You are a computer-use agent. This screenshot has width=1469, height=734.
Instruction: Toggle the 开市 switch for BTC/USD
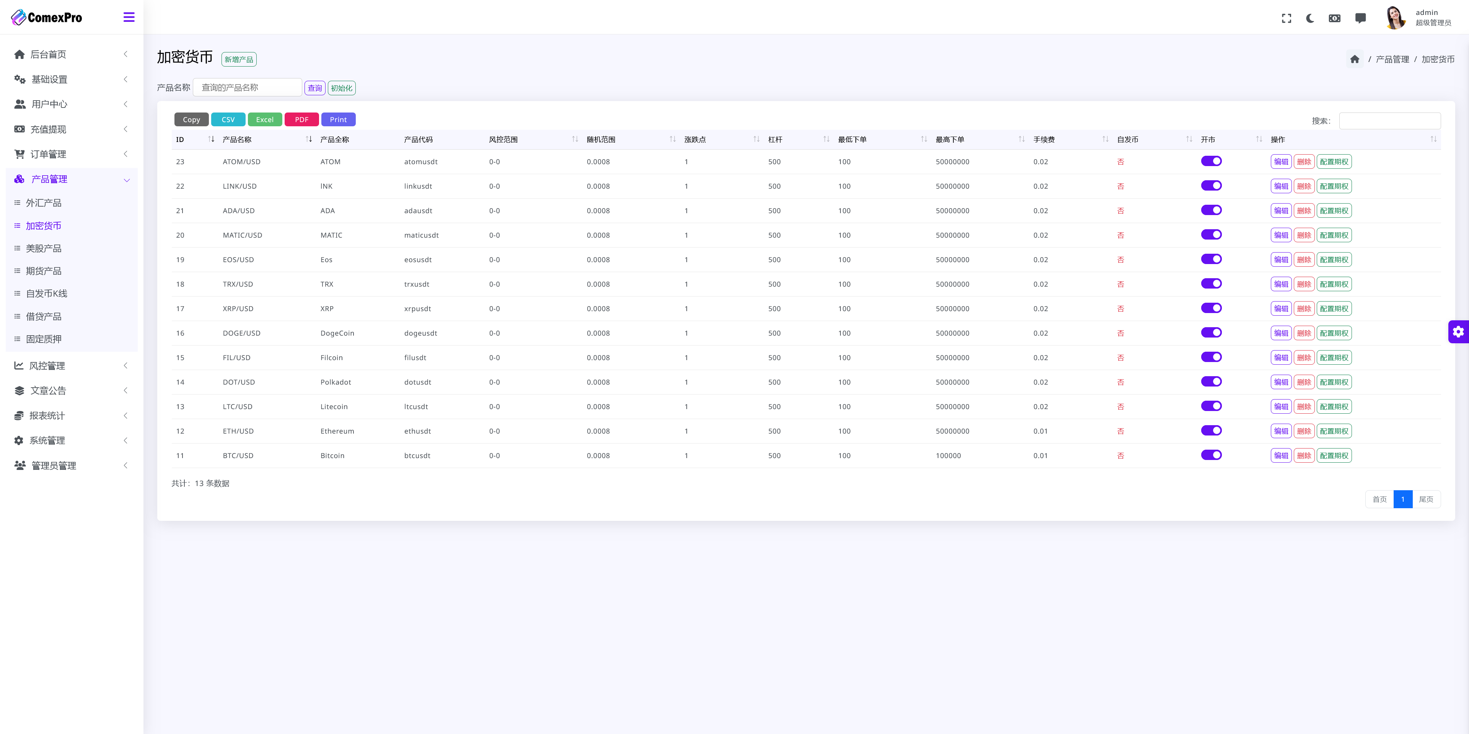pyautogui.click(x=1211, y=455)
